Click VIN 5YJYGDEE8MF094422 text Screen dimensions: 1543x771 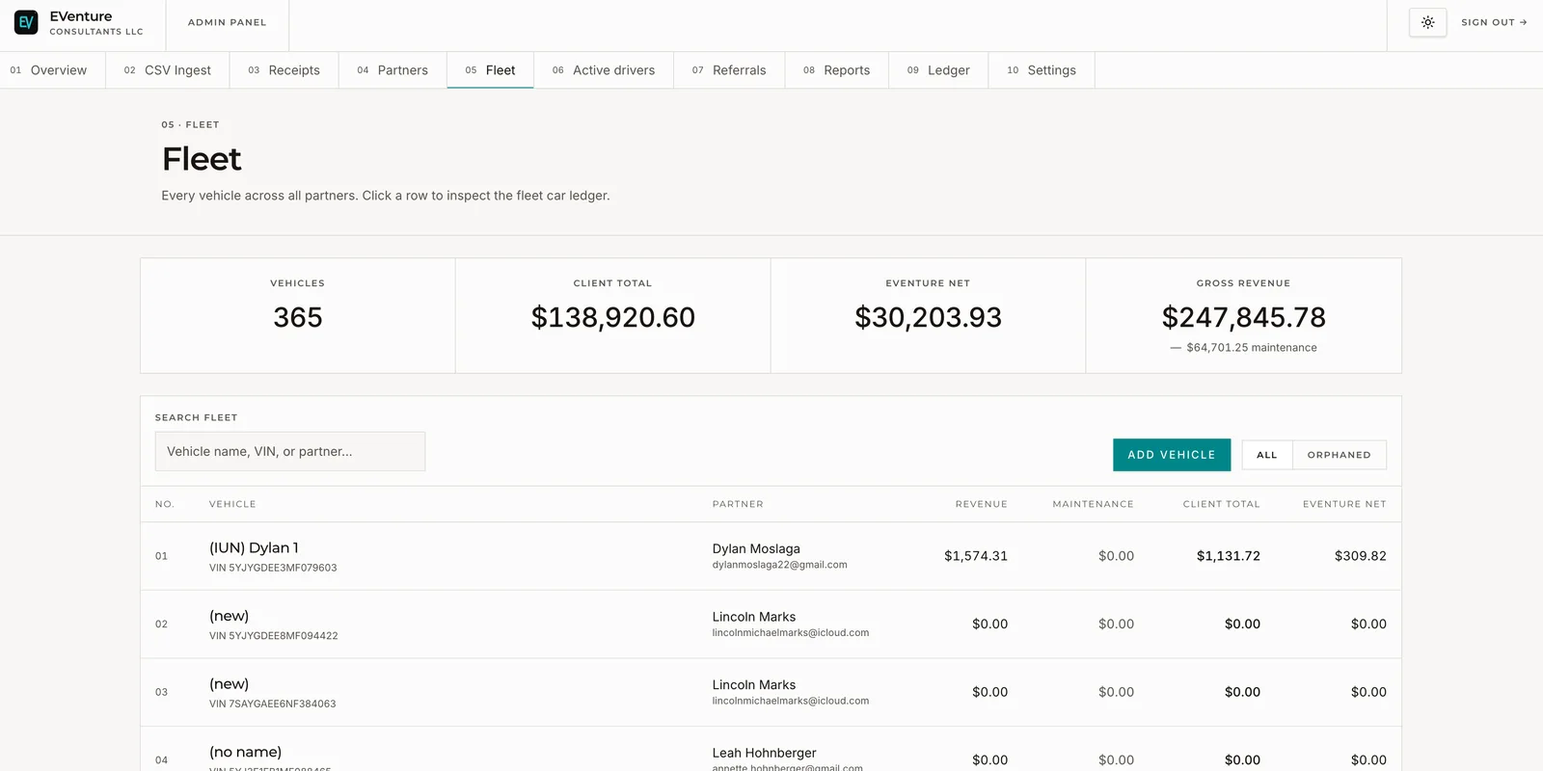coord(274,636)
